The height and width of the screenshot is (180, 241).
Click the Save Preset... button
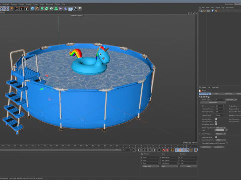[x=219, y=147]
